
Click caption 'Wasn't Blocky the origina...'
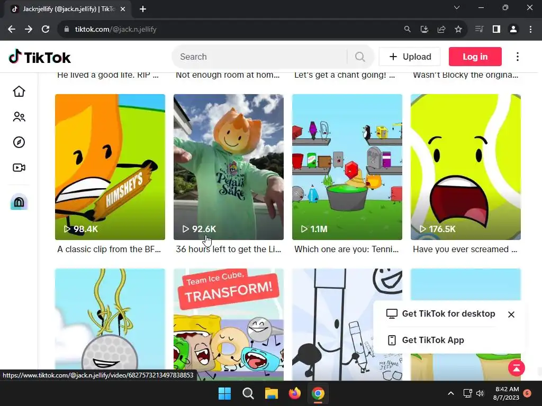point(466,75)
